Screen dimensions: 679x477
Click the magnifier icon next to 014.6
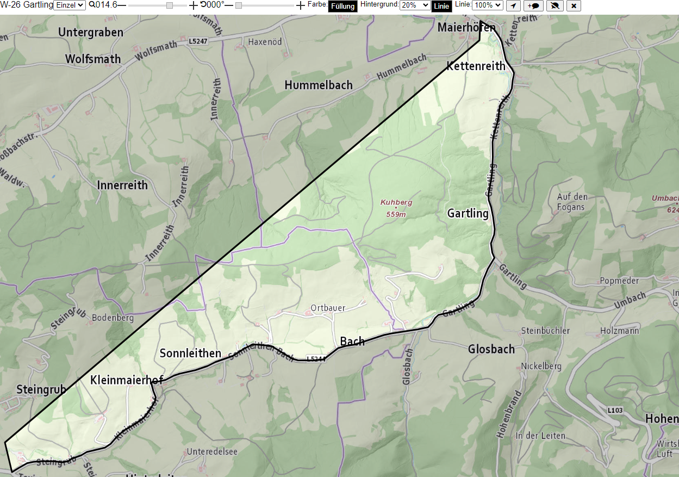click(x=92, y=4)
